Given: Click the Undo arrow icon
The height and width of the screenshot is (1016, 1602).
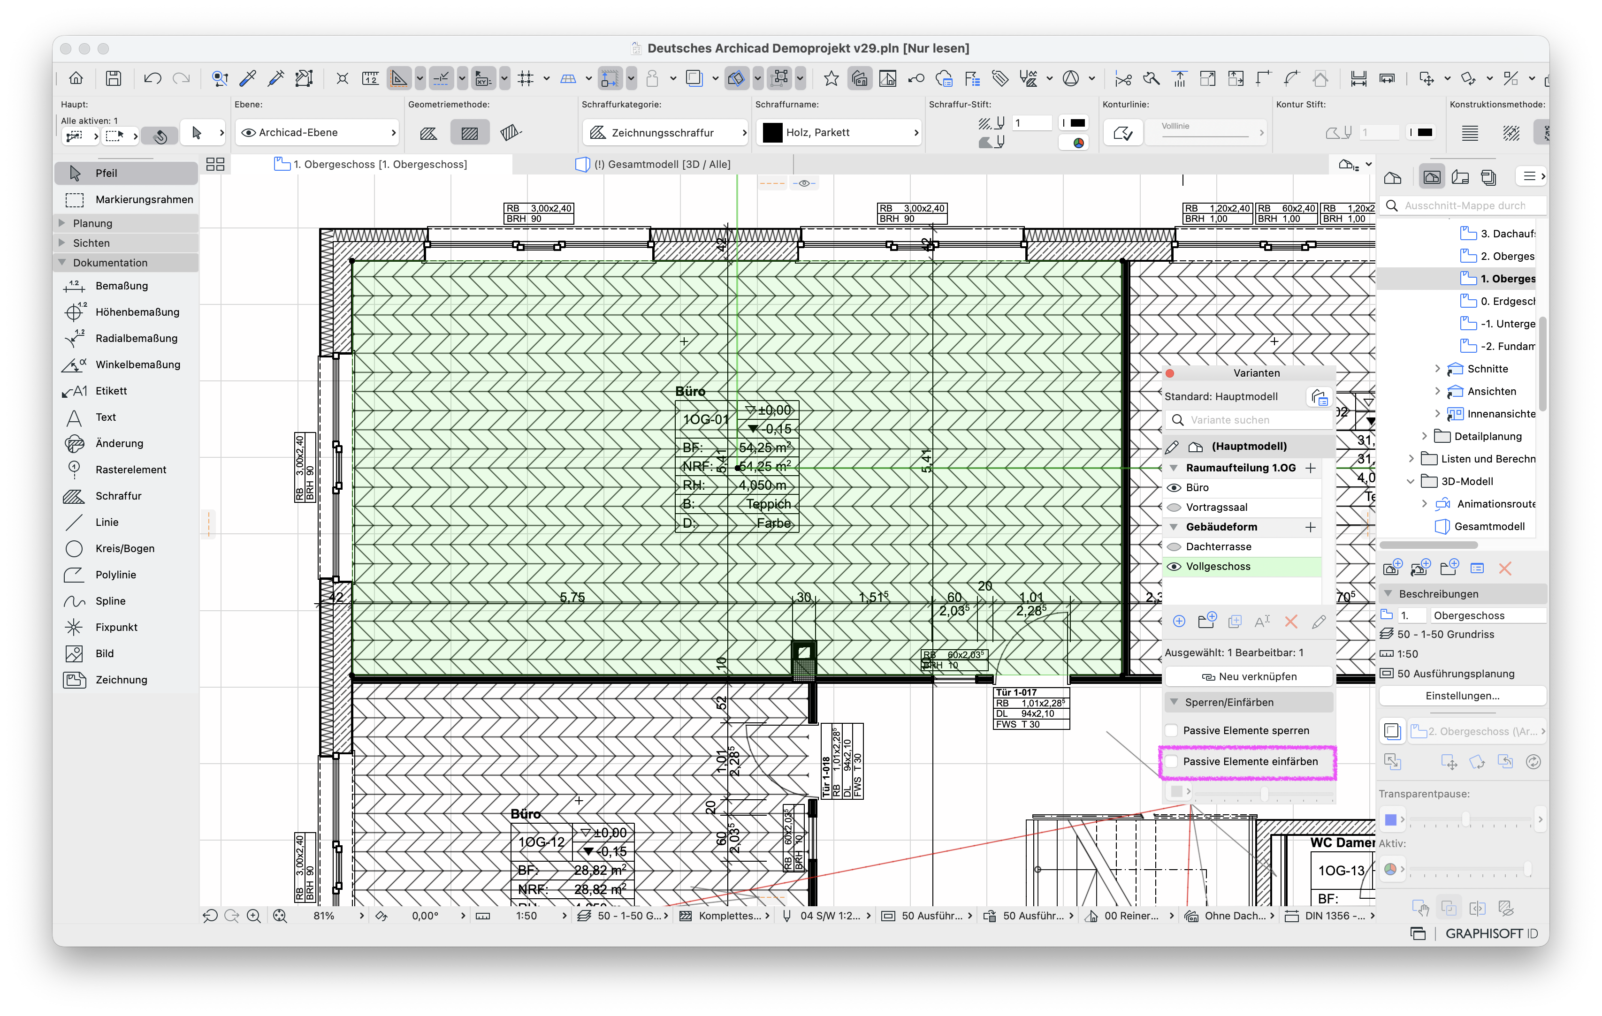Looking at the screenshot, I should (153, 78).
